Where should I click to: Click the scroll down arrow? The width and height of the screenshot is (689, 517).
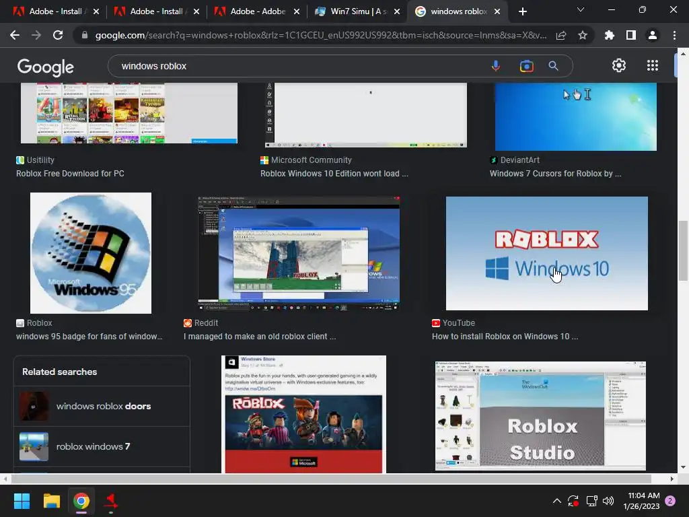[683, 467]
